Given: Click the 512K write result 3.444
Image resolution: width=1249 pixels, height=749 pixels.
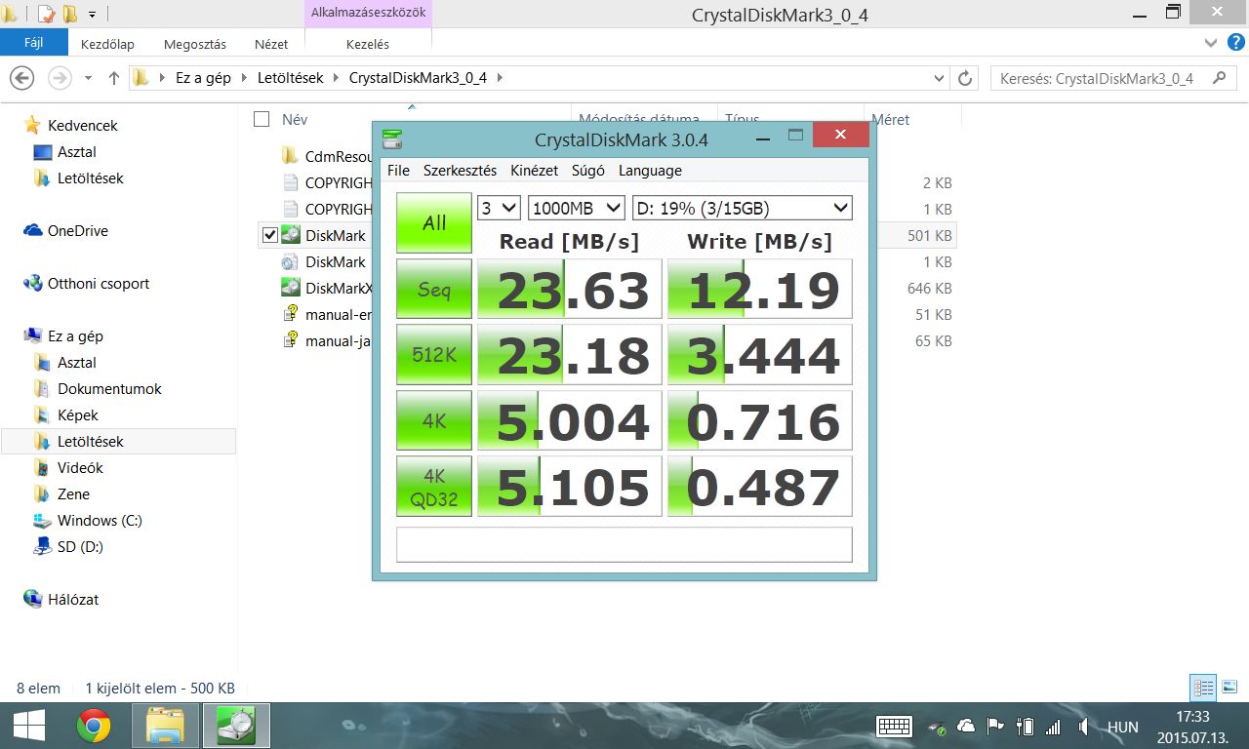Looking at the screenshot, I should coord(760,355).
